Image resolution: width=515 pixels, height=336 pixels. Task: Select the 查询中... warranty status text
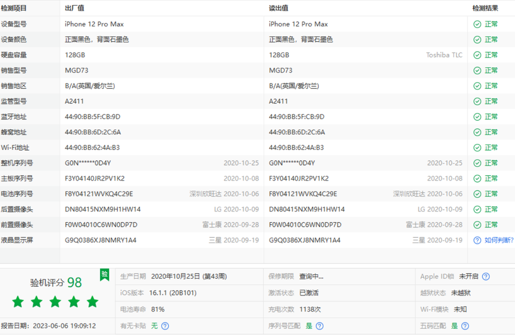click(x=311, y=277)
